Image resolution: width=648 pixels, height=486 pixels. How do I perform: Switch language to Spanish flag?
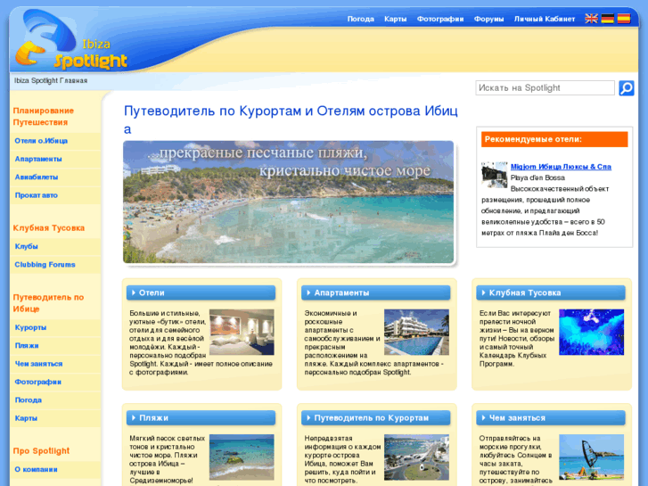click(x=624, y=19)
